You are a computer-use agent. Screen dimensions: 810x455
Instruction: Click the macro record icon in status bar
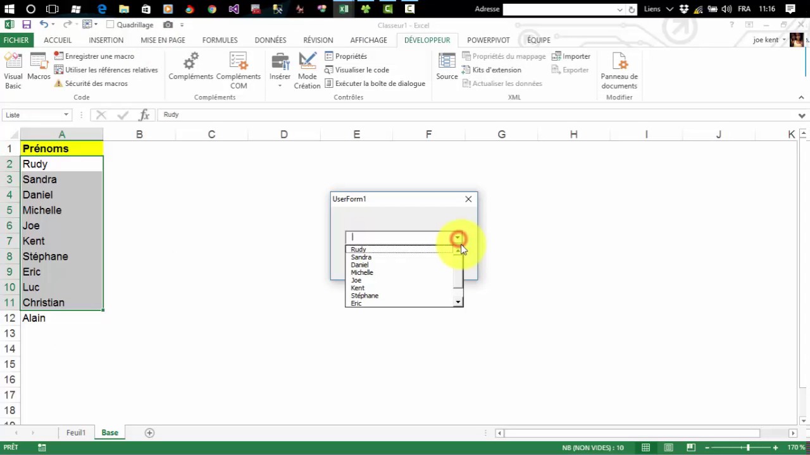click(42, 447)
